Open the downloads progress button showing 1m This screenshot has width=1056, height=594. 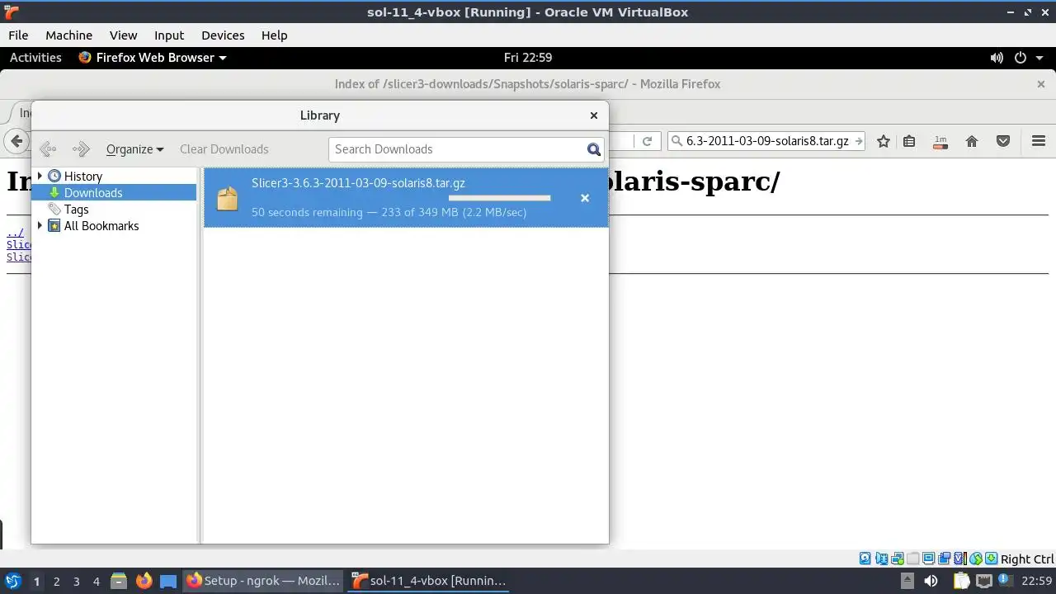(x=940, y=141)
